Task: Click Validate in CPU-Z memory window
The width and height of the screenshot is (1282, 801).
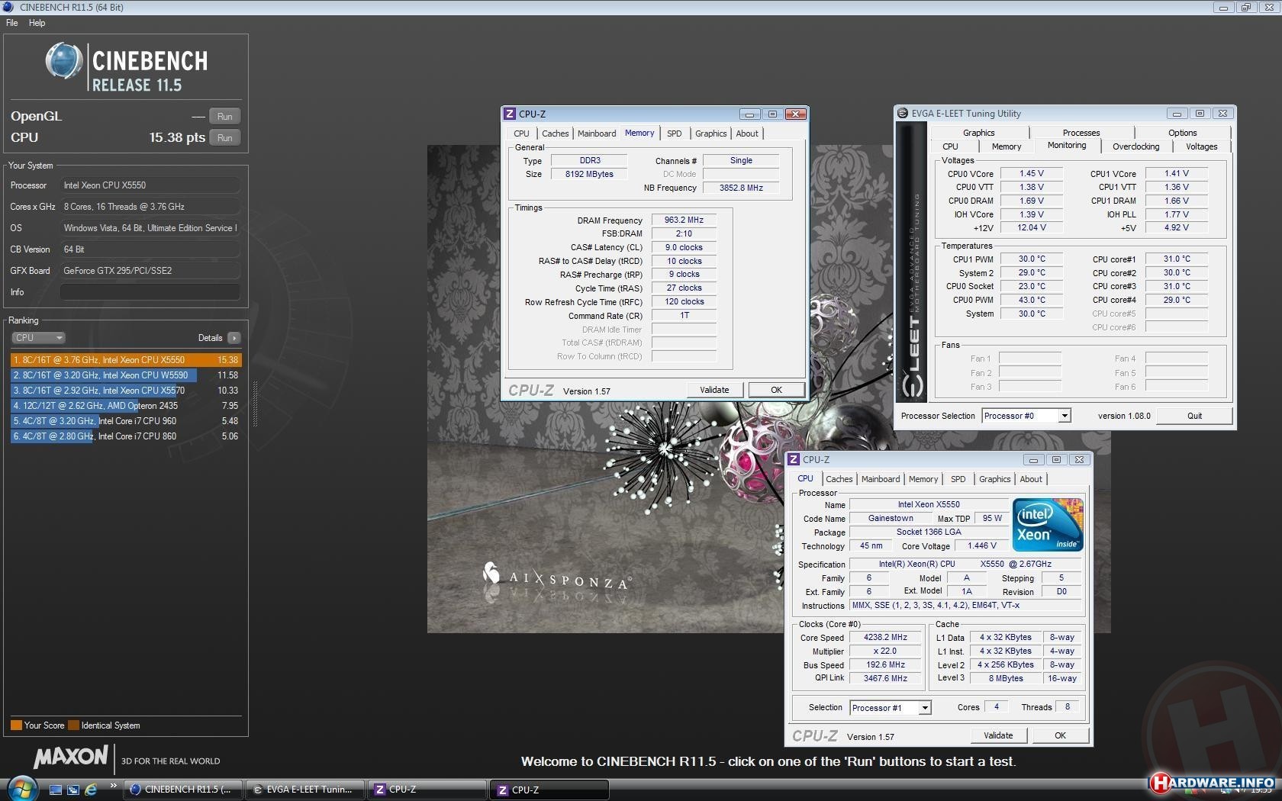Action: click(714, 390)
